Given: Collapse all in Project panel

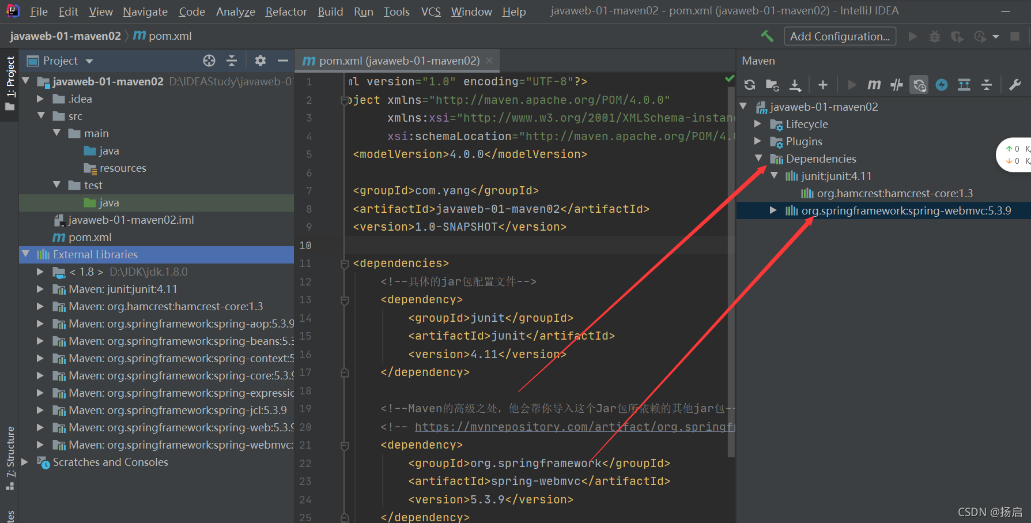Looking at the screenshot, I should point(232,61).
